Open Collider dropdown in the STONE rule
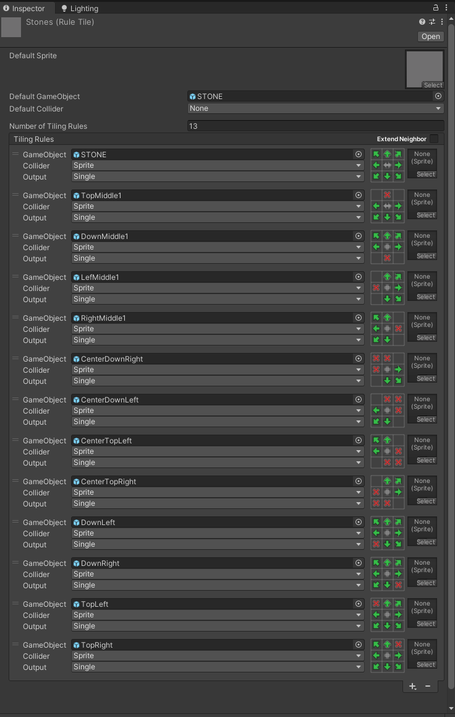Viewport: 455px width, 717px height. coord(218,165)
